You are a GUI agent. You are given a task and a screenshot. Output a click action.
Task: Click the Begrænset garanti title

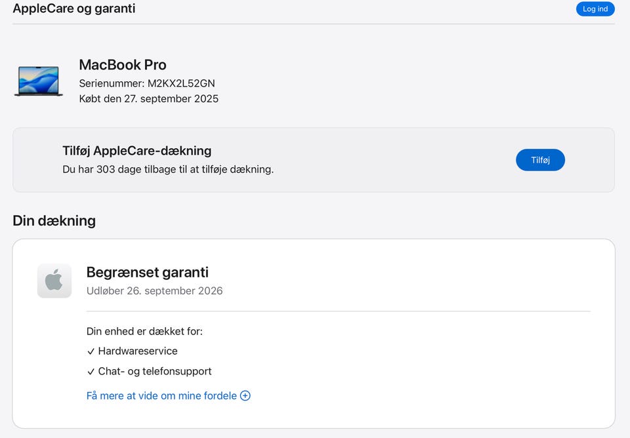147,272
